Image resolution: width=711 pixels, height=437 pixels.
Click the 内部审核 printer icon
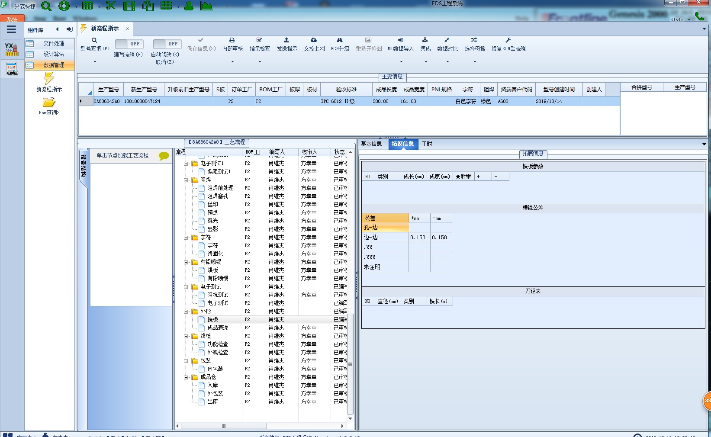click(232, 40)
